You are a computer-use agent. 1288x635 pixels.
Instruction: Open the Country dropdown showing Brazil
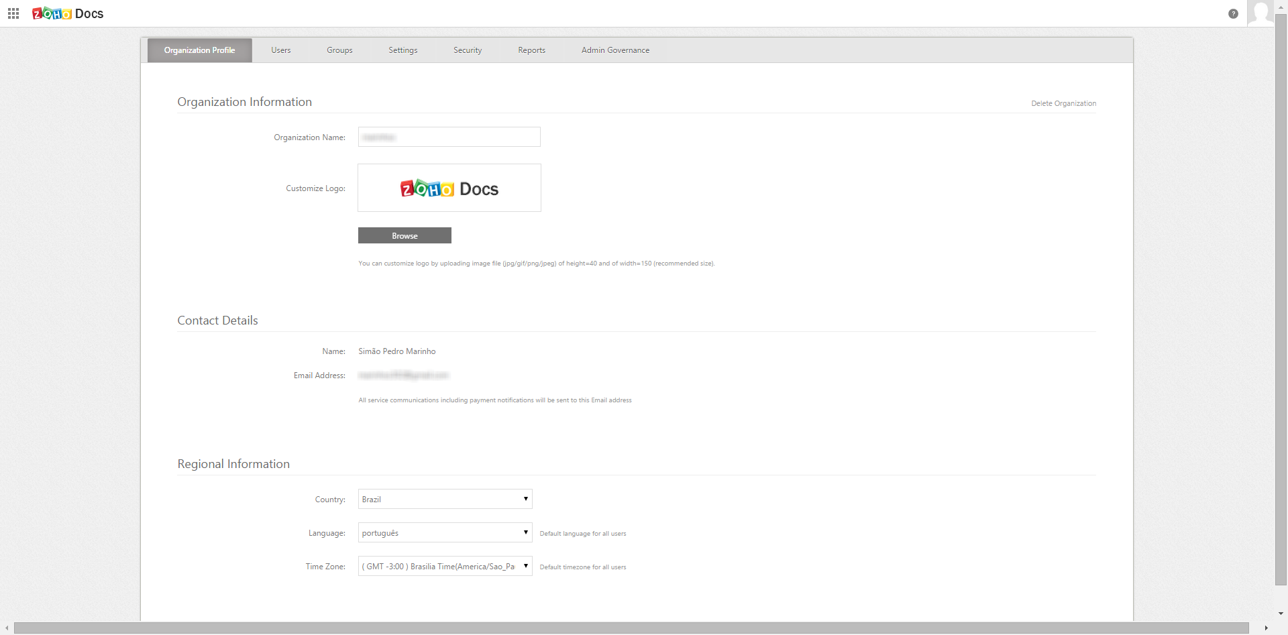point(445,499)
